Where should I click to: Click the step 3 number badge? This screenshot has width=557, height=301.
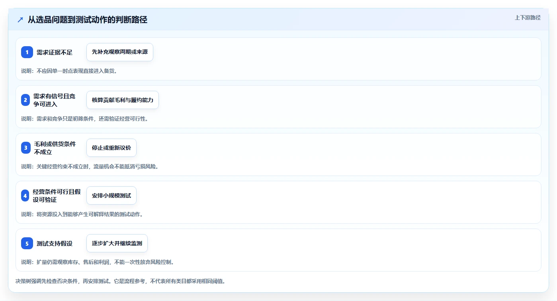(26, 148)
